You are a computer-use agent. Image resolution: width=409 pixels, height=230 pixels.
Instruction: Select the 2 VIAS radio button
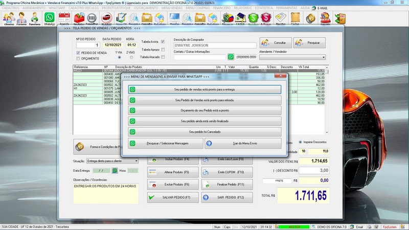(x=131, y=57)
